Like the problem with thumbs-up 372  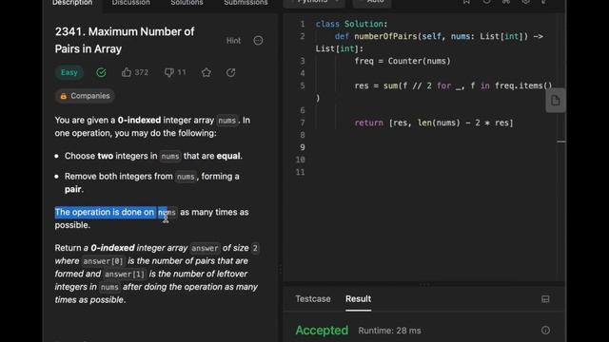click(x=135, y=72)
